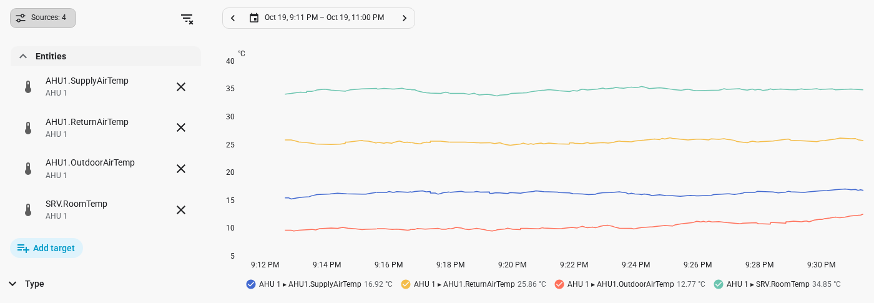Click the clear filters icon

[x=187, y=18]
